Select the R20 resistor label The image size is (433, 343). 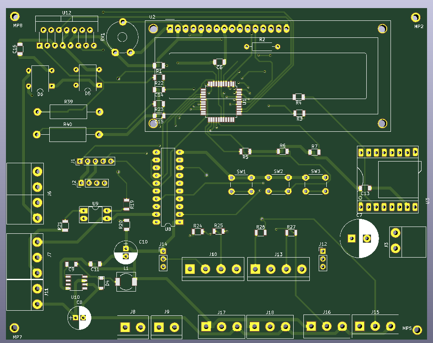point(121,224)
